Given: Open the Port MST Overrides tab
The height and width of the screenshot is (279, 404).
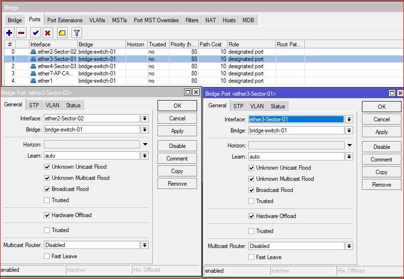Looking at the screenshot, I should [156, 20].
